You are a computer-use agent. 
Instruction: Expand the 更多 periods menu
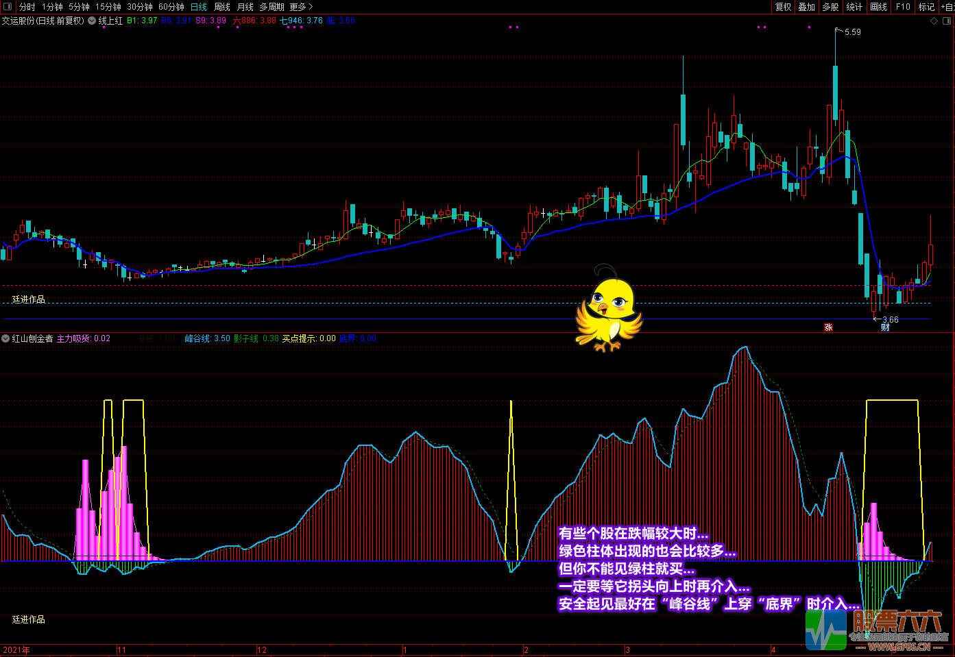pos(300,7)
